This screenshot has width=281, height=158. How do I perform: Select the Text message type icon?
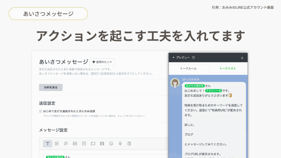pos(47,143)
